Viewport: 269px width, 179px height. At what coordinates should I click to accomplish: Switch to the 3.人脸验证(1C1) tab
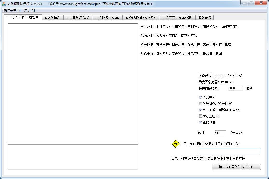(x=78, y=18)
